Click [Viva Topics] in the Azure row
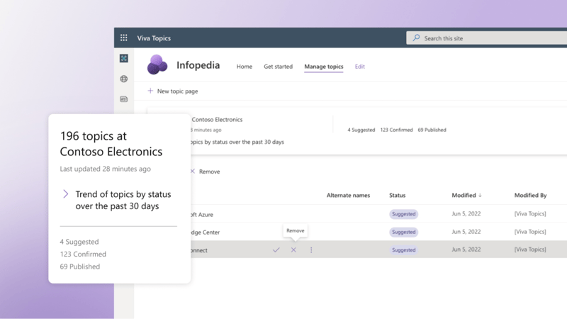This screenshot has width=567, height=319. coord(530,214)
